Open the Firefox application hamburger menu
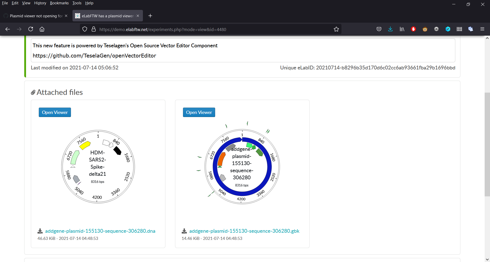Image resolution: width=490 pixels, height=262 pixels. tap(483, 29)
